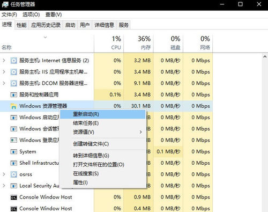The image size is (268, 212).
Task: Select 重新启动(R) in the context menu
Action: pos(103,114)
